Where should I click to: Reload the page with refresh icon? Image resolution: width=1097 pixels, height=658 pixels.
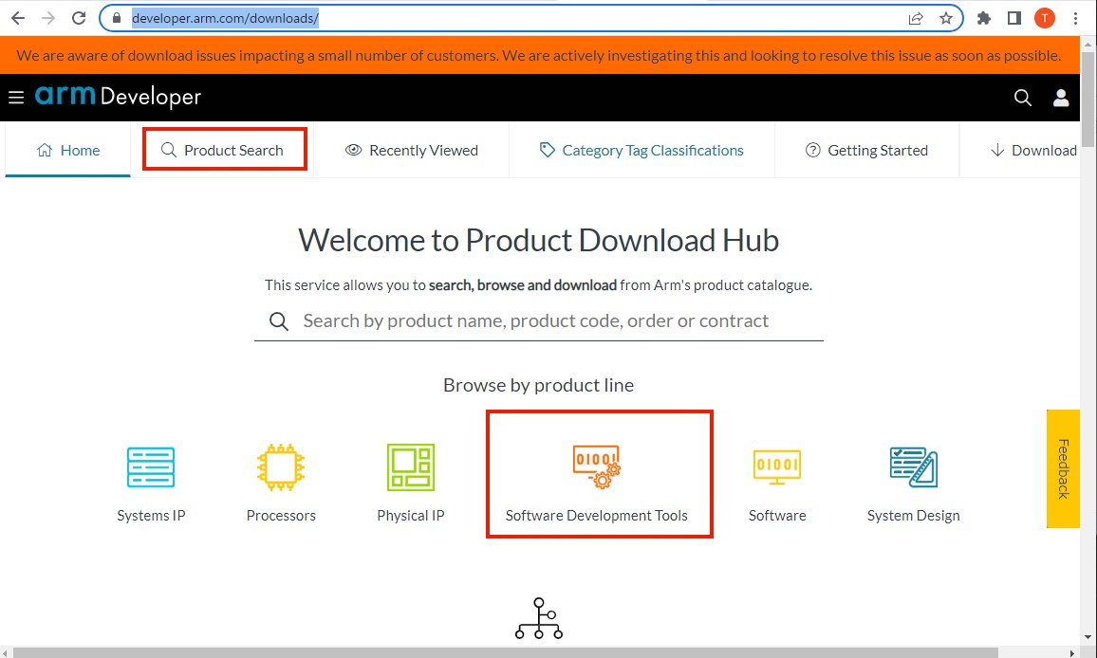(79, 18)
